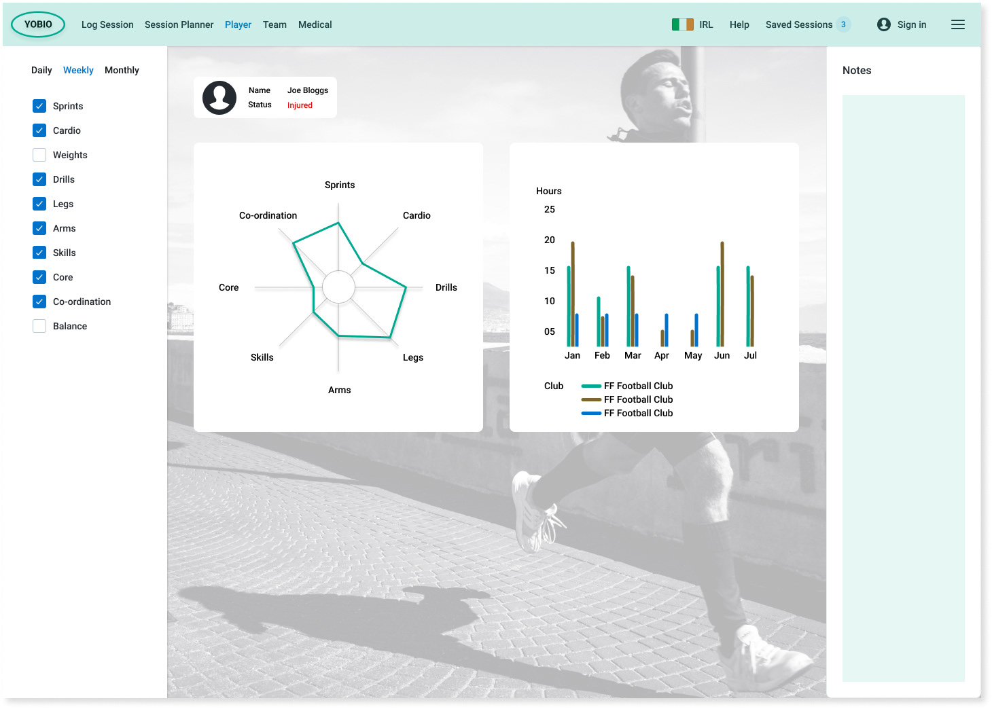
Task: Switch to Daily view
Action: point(41,70)
